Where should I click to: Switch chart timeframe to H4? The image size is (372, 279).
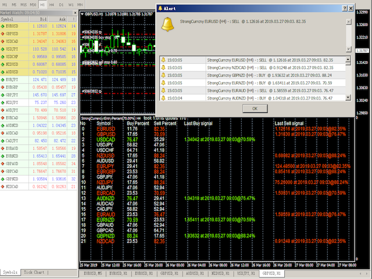(x=51, y=4)
